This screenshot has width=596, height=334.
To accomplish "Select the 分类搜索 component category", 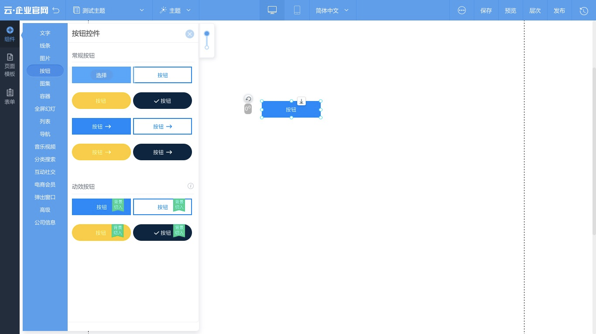I will pos(45,159).
